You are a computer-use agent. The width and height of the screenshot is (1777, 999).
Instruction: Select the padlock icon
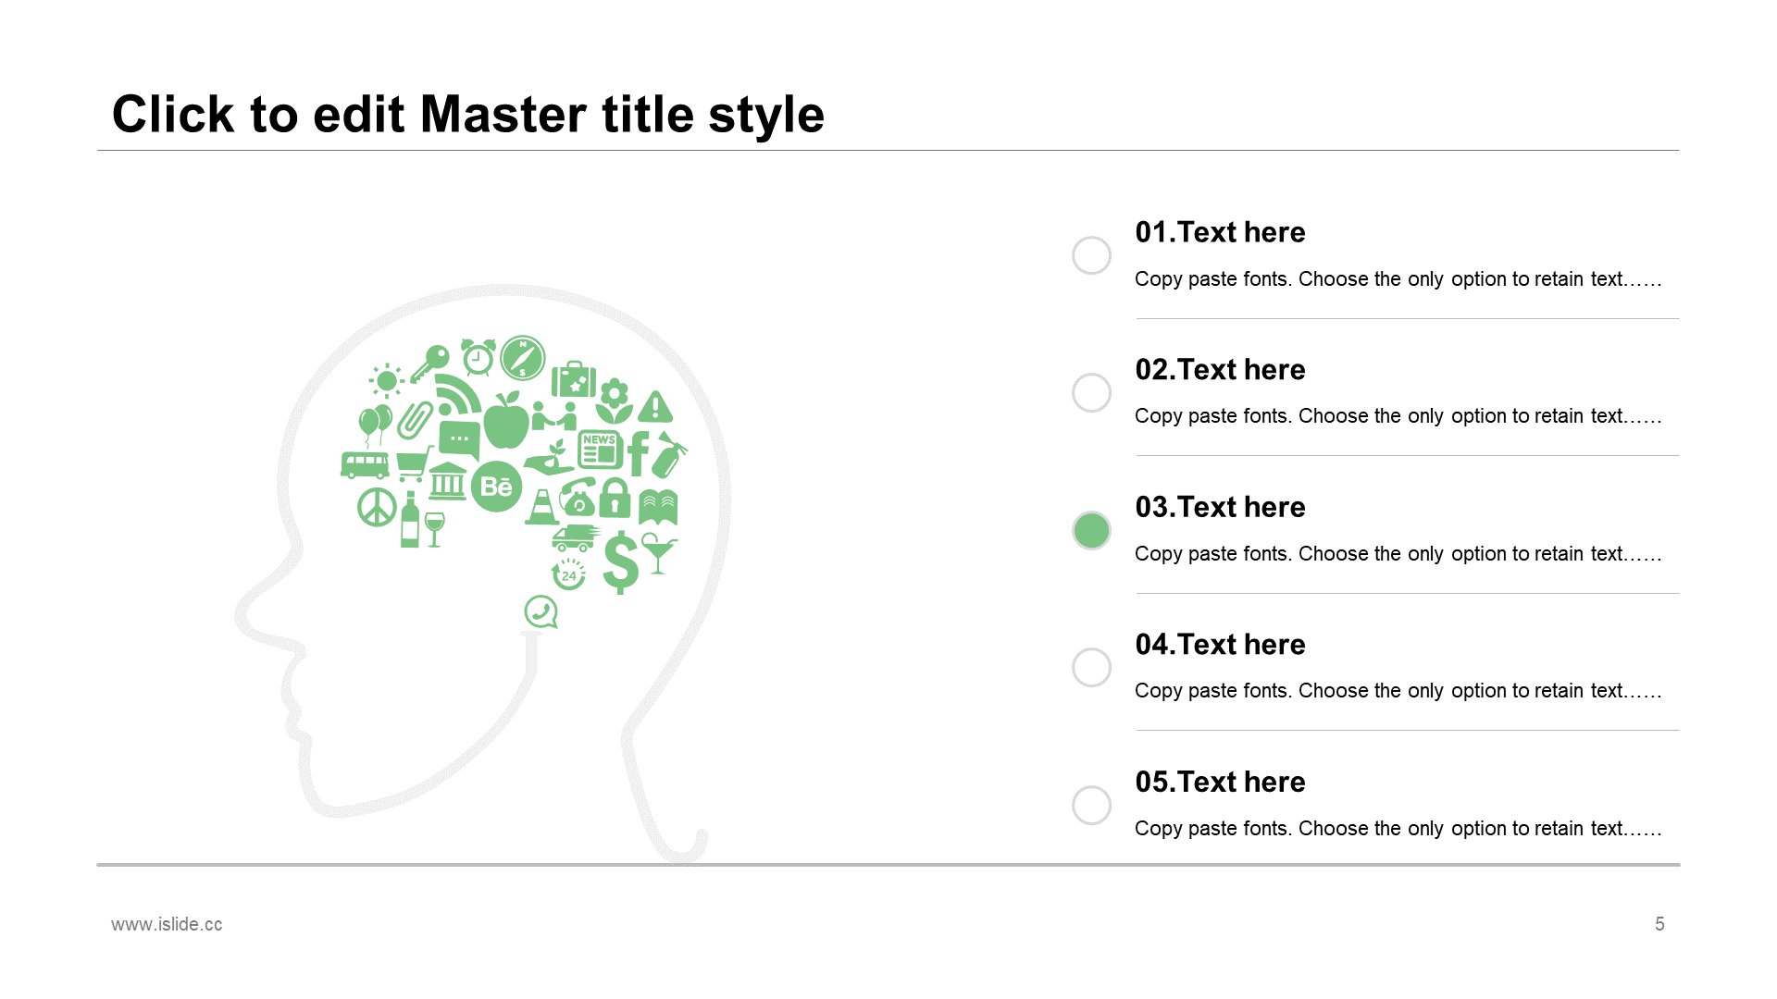(615, 498)
